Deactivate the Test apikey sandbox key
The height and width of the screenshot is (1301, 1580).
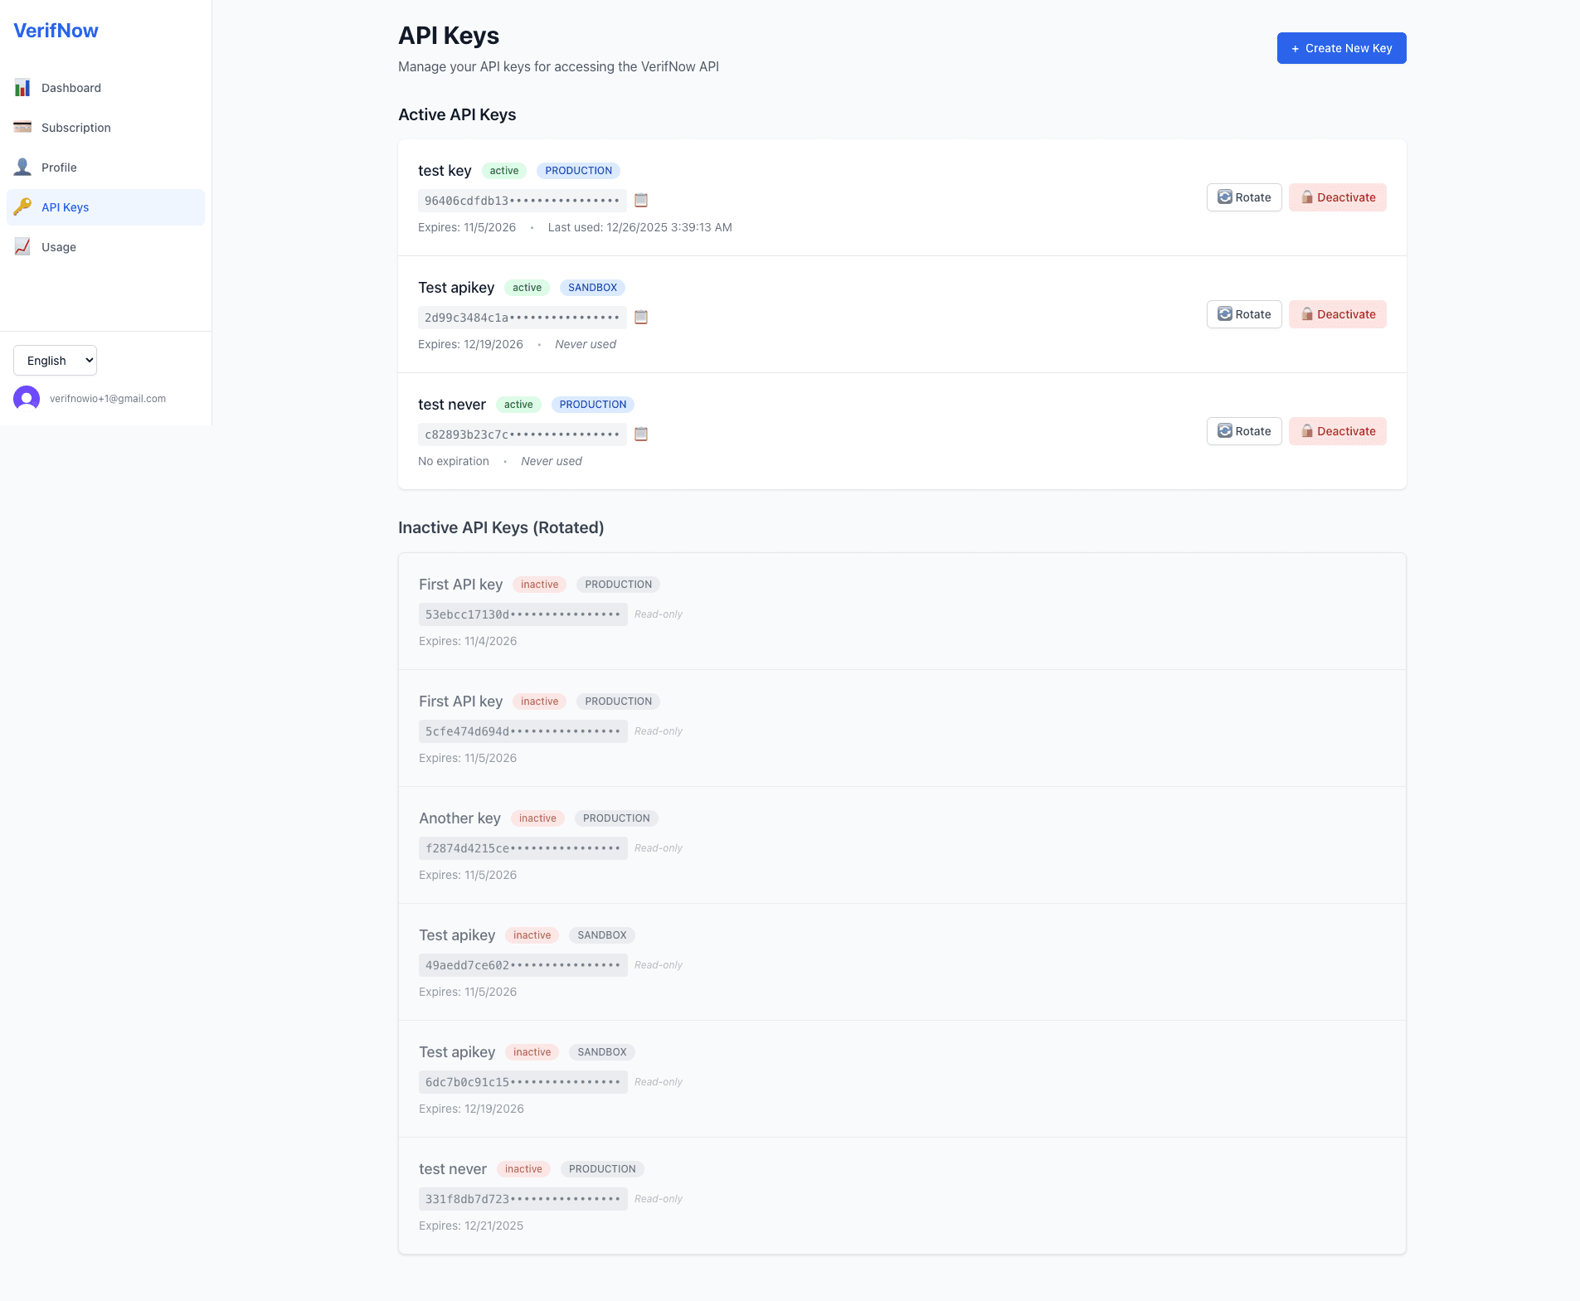pos(1337,314)
